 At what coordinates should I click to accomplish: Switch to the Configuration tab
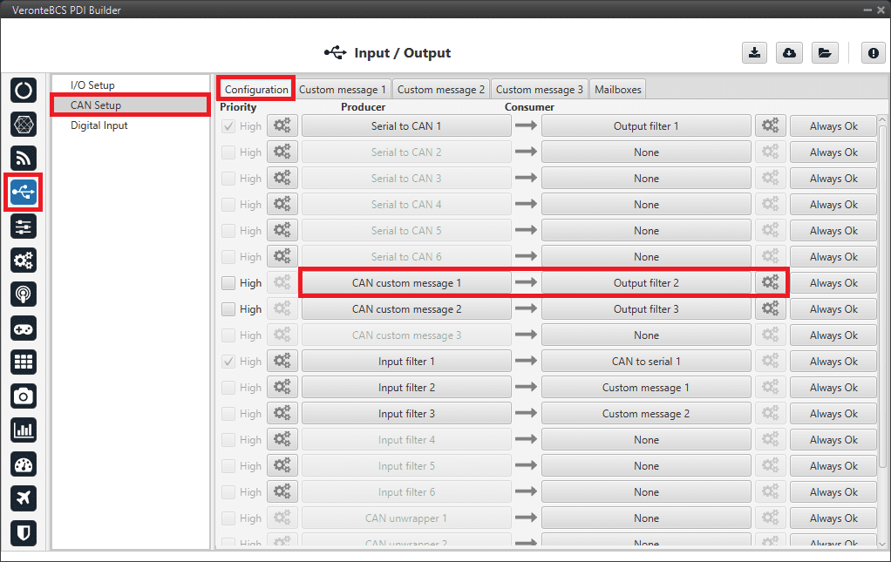coord(256,89)
